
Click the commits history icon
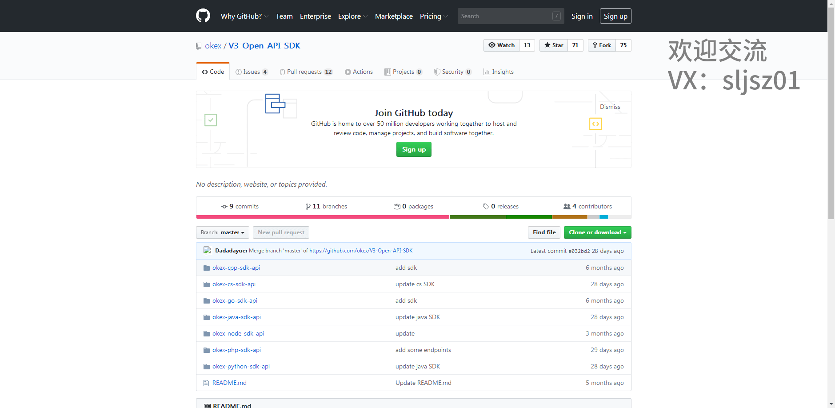[224, 207]
